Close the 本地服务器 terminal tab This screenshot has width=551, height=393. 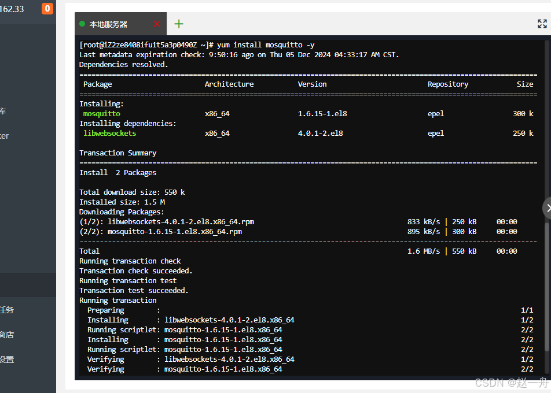157,24
